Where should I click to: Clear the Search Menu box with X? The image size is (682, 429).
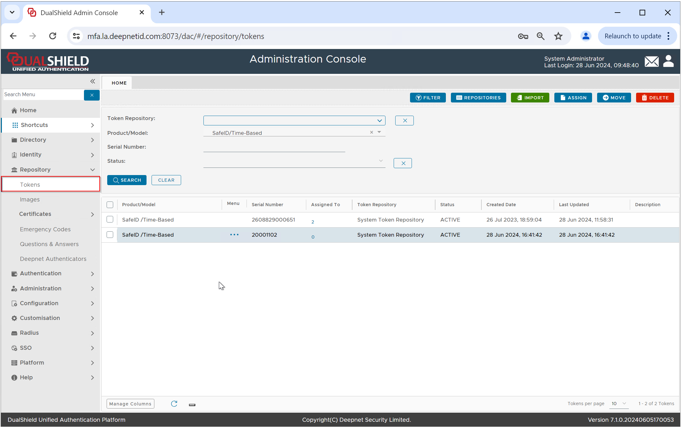pos(91,95)
